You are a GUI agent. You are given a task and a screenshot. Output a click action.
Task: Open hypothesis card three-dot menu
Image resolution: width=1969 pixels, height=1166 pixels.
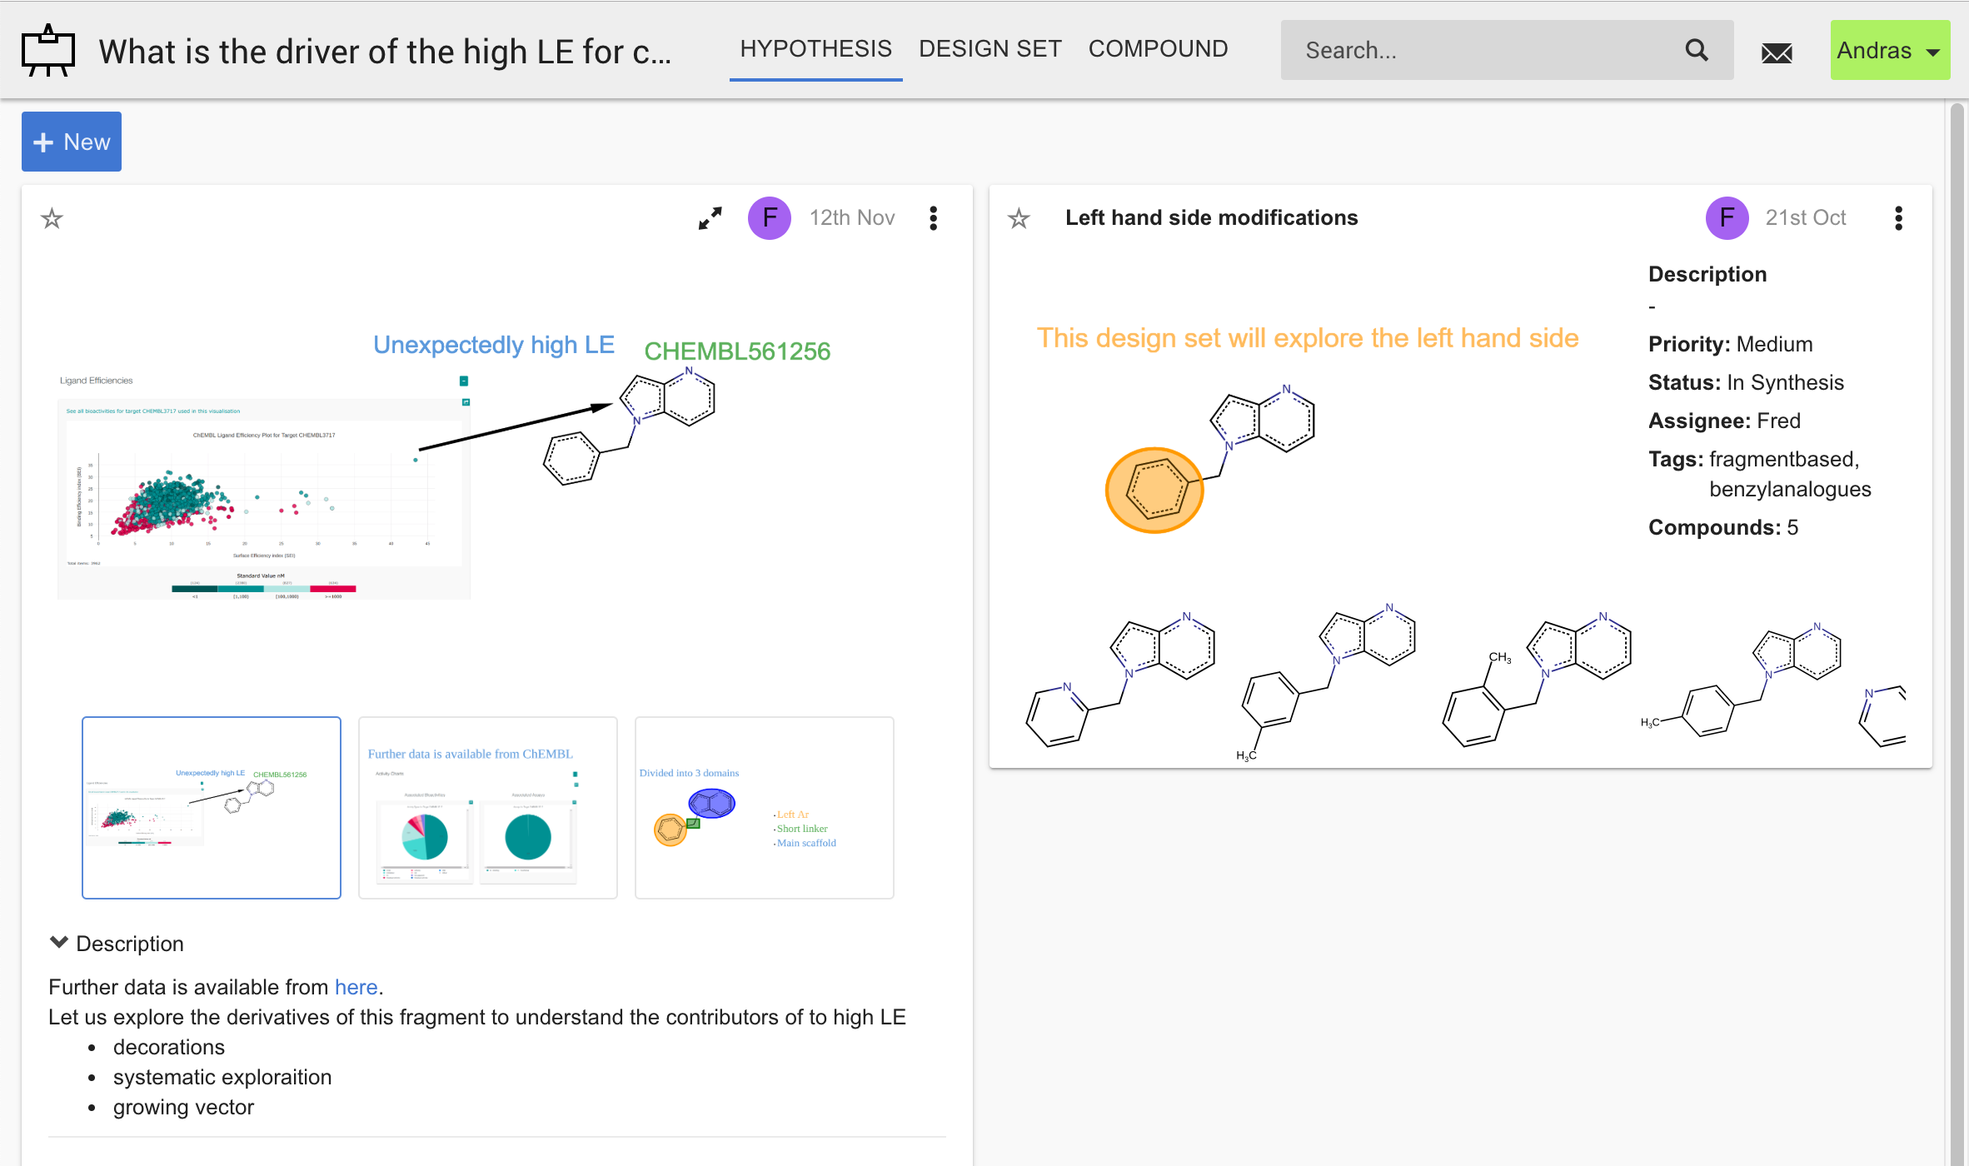(x=933, y=218)
